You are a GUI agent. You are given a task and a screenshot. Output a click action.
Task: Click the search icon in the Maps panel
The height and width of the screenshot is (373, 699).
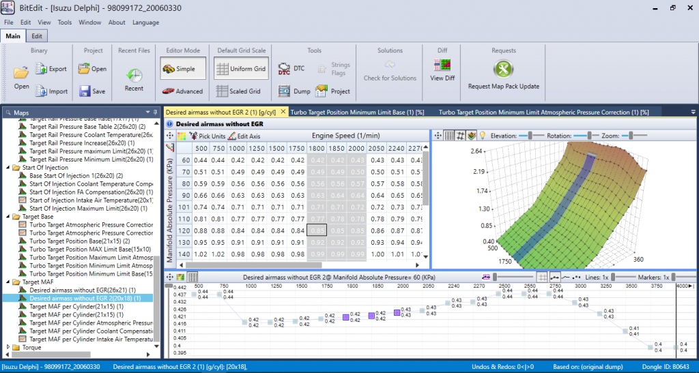[x=8, y=113]
